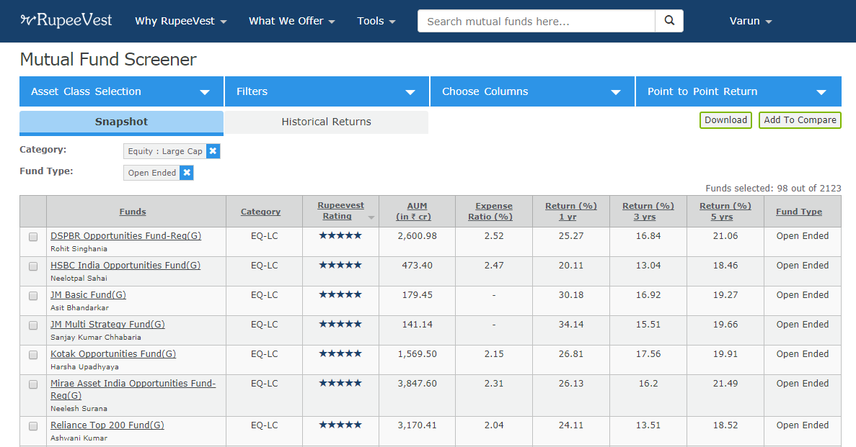Click the Rupeevest Rating header text
This screenshot has height=447, width=856.
click(x=340, y=211)
